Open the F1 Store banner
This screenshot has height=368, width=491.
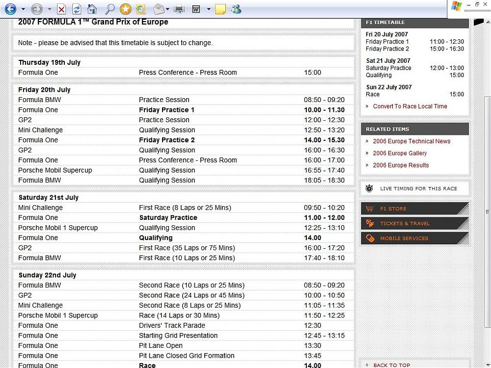[414, 209]
